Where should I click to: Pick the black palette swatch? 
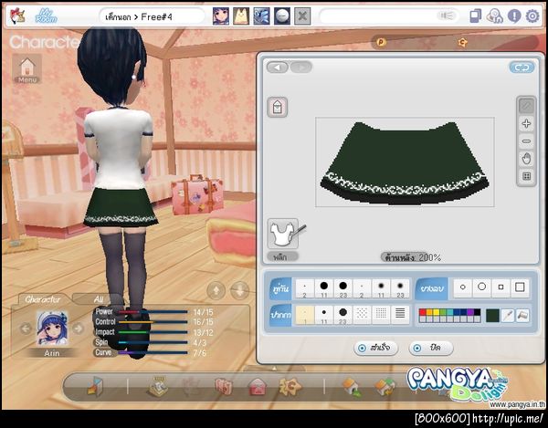477,312
